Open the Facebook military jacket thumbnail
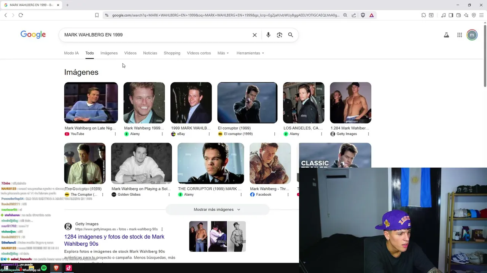The width and height of the screenshot is (487, 273). point(270,163)
